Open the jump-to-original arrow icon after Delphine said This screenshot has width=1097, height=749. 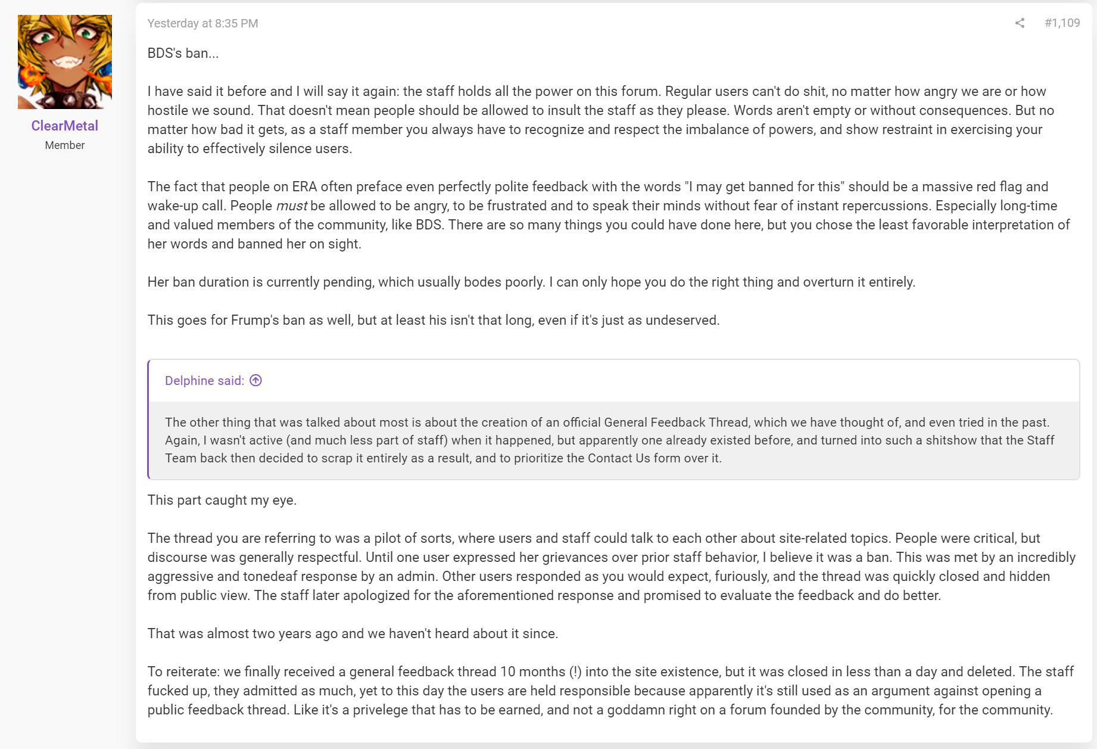tap(256, 380)
